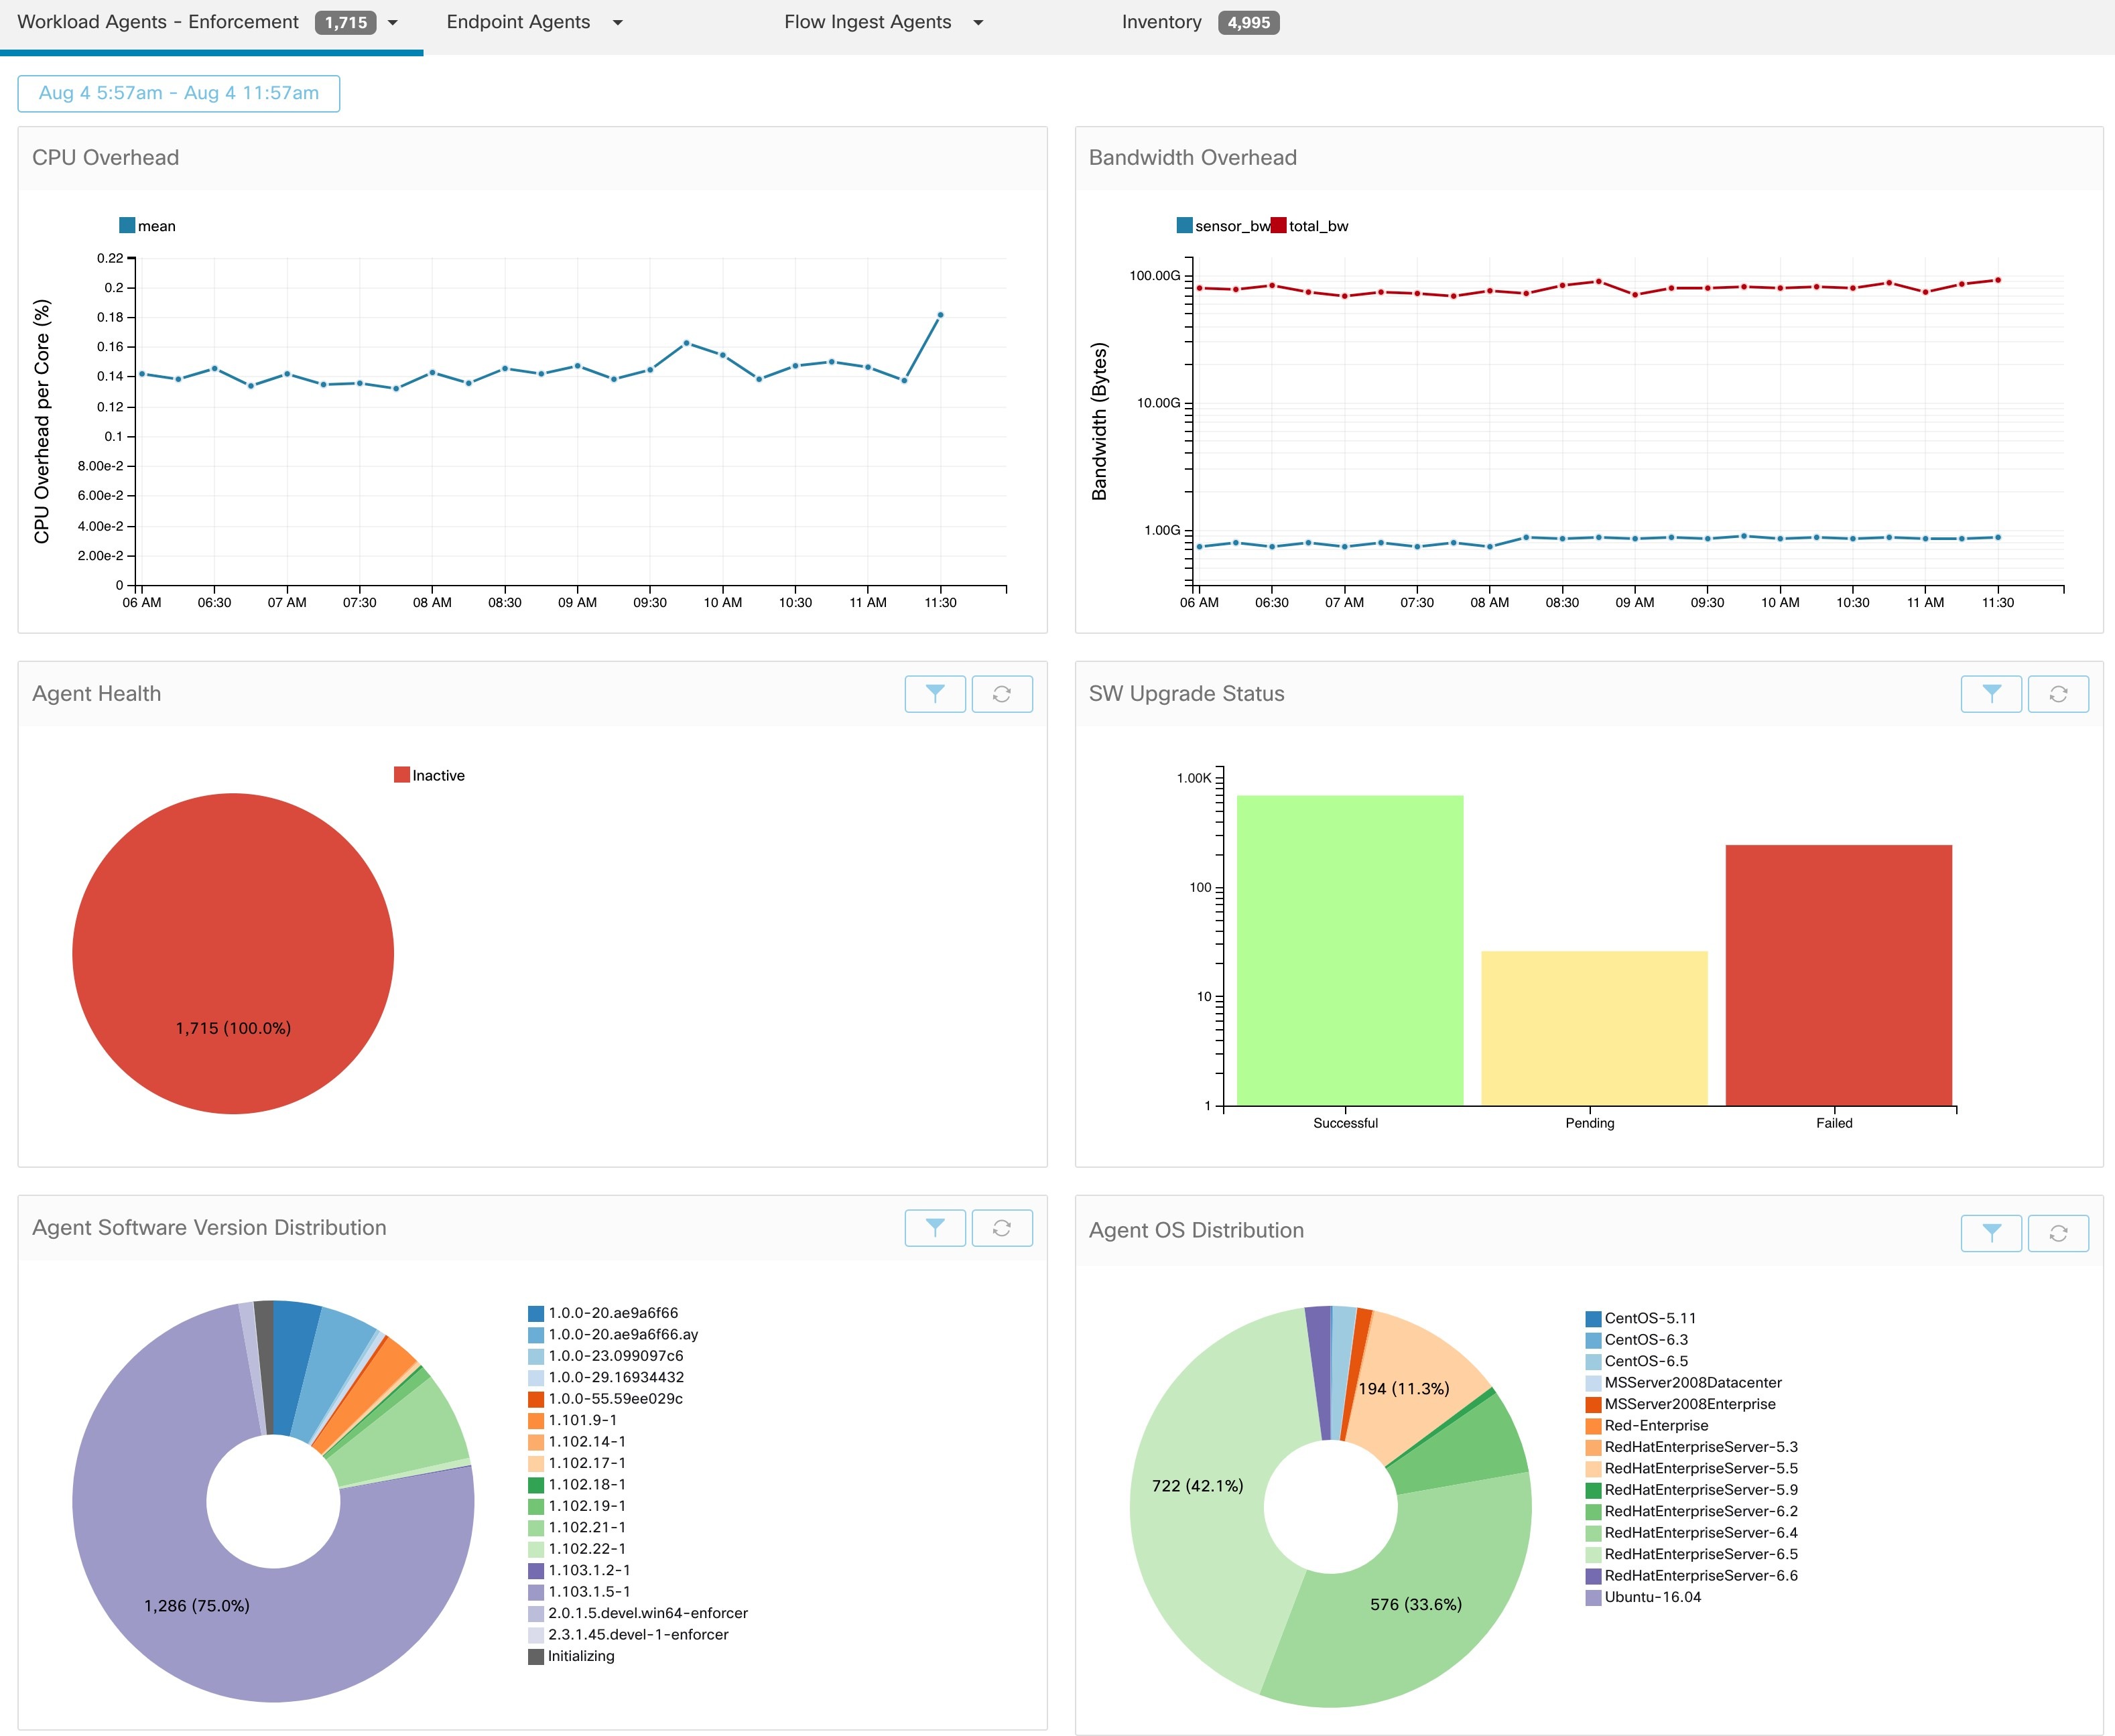Filter the Agent OS Distribution panel
The image size is (2115, 1736).
point(1991,1233)
